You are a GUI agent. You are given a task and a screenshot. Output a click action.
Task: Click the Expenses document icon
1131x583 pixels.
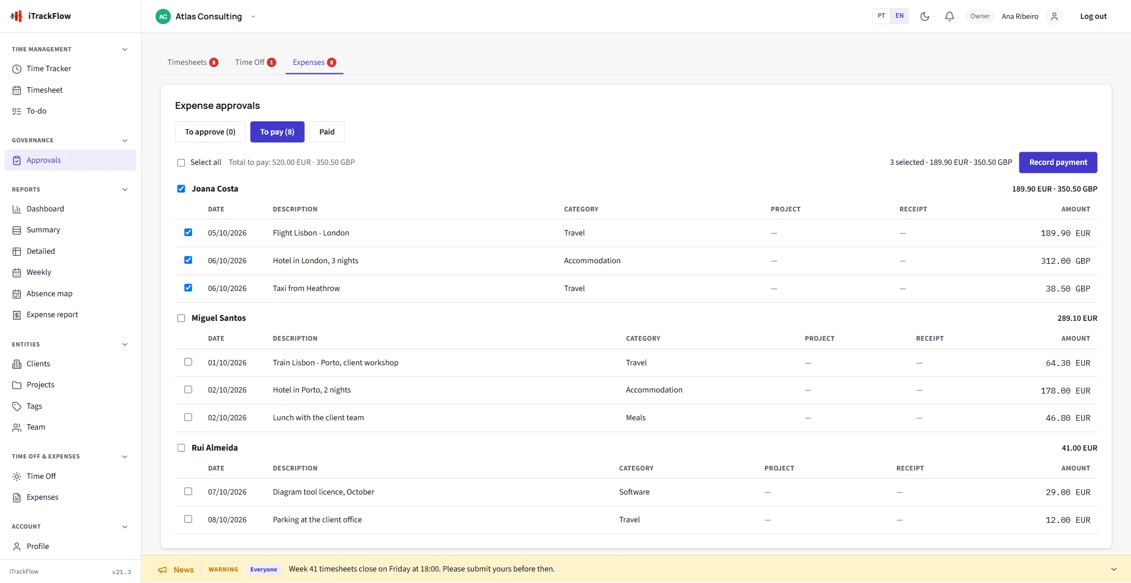(x=17, y=498)
